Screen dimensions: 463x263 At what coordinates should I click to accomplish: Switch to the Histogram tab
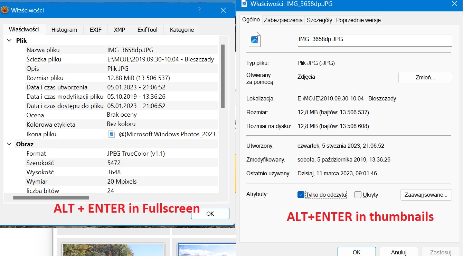(64, 30)
